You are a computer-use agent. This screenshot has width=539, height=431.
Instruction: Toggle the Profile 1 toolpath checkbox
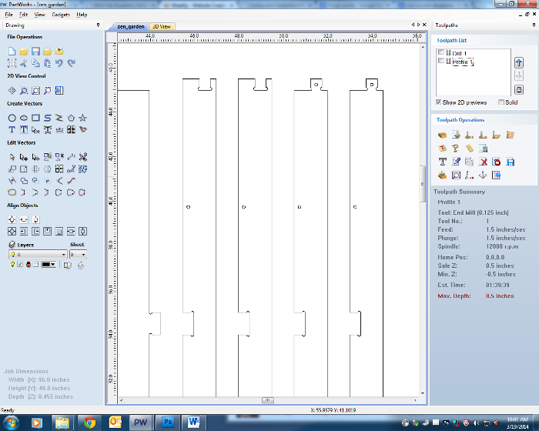coord(441,61)
